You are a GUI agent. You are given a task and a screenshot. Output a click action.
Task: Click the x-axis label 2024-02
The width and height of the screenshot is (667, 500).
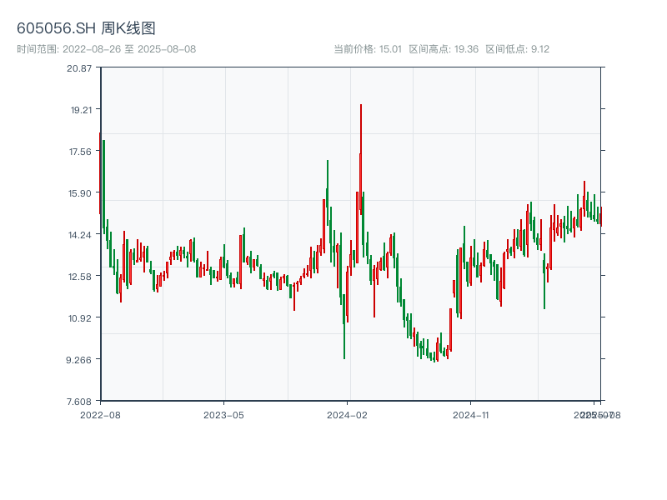347,415
